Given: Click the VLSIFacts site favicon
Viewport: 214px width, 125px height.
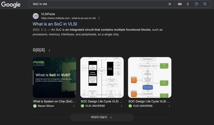Looking at the screenshot, I should tap(36, 16).
